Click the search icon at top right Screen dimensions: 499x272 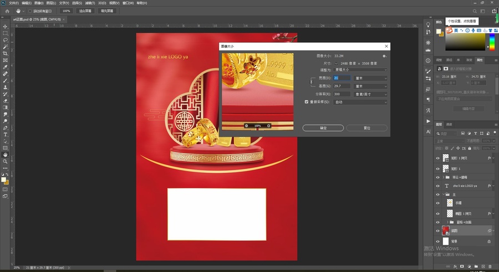pos(475,11)
